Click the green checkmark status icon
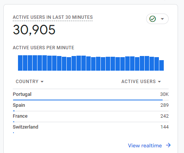 [153, 19]
